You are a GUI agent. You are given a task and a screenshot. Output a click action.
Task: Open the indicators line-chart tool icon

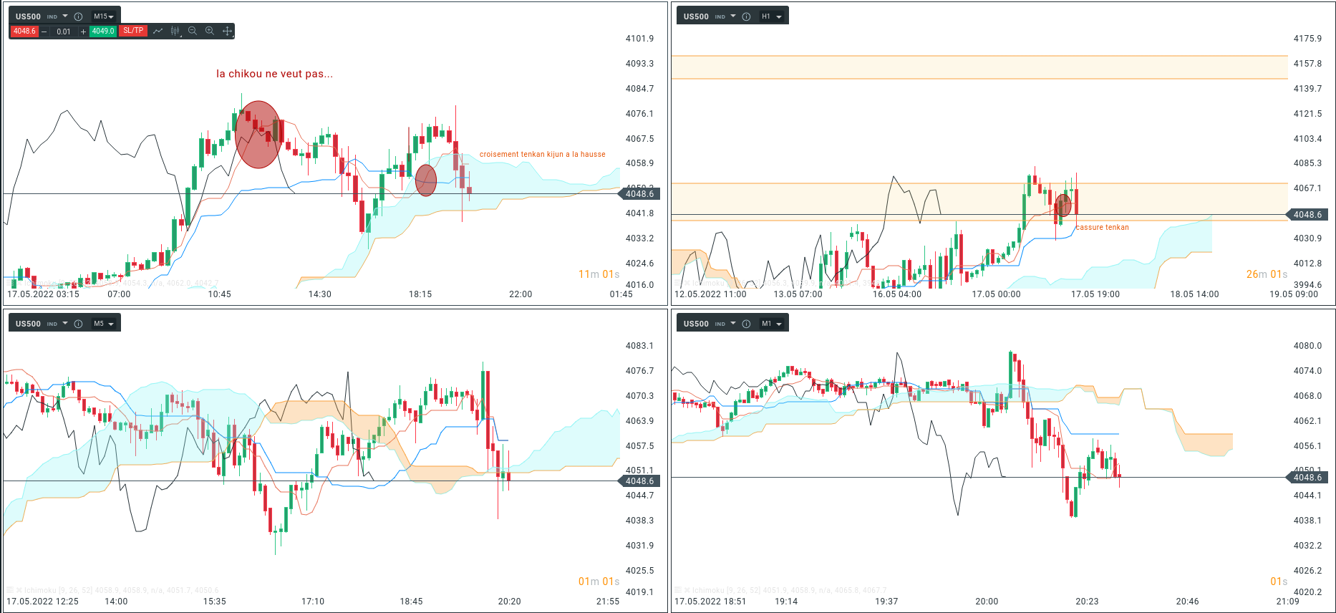click(158, 31)
